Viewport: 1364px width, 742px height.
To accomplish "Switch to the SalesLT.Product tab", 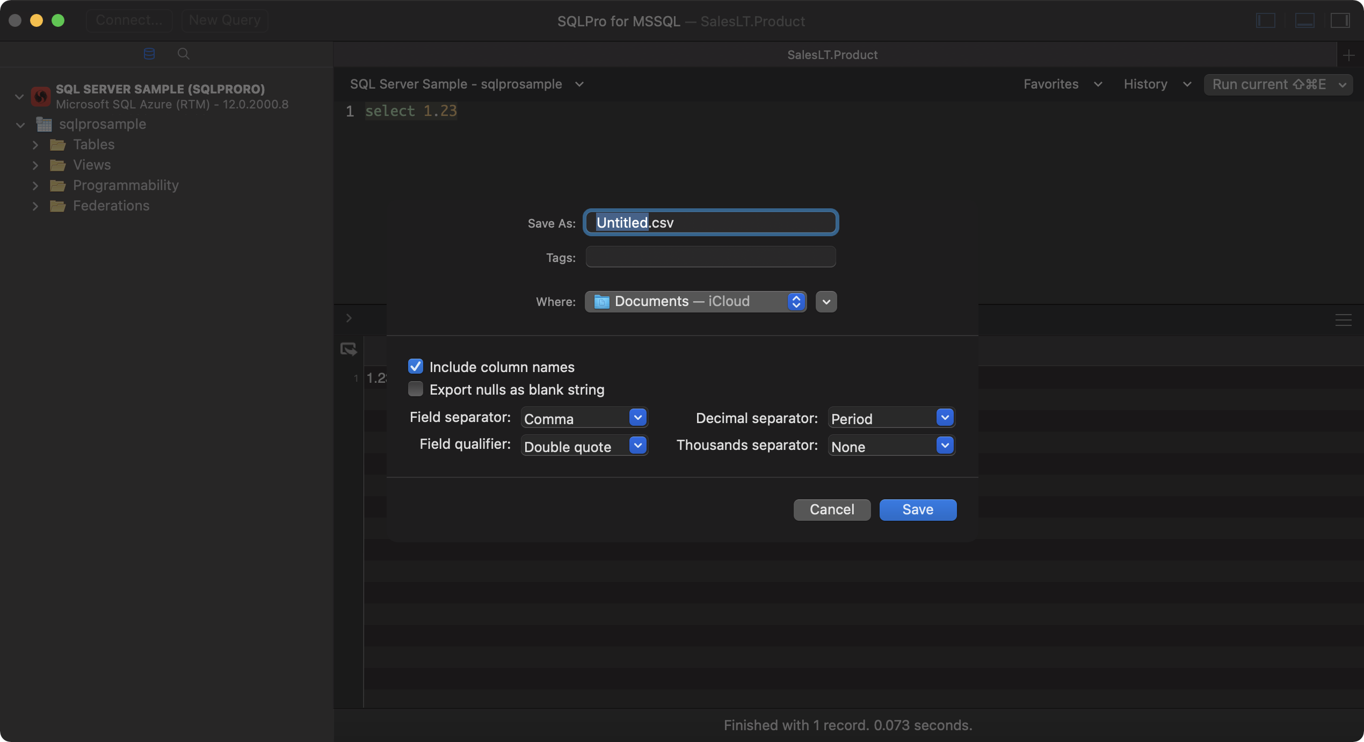I will point(832,54).
